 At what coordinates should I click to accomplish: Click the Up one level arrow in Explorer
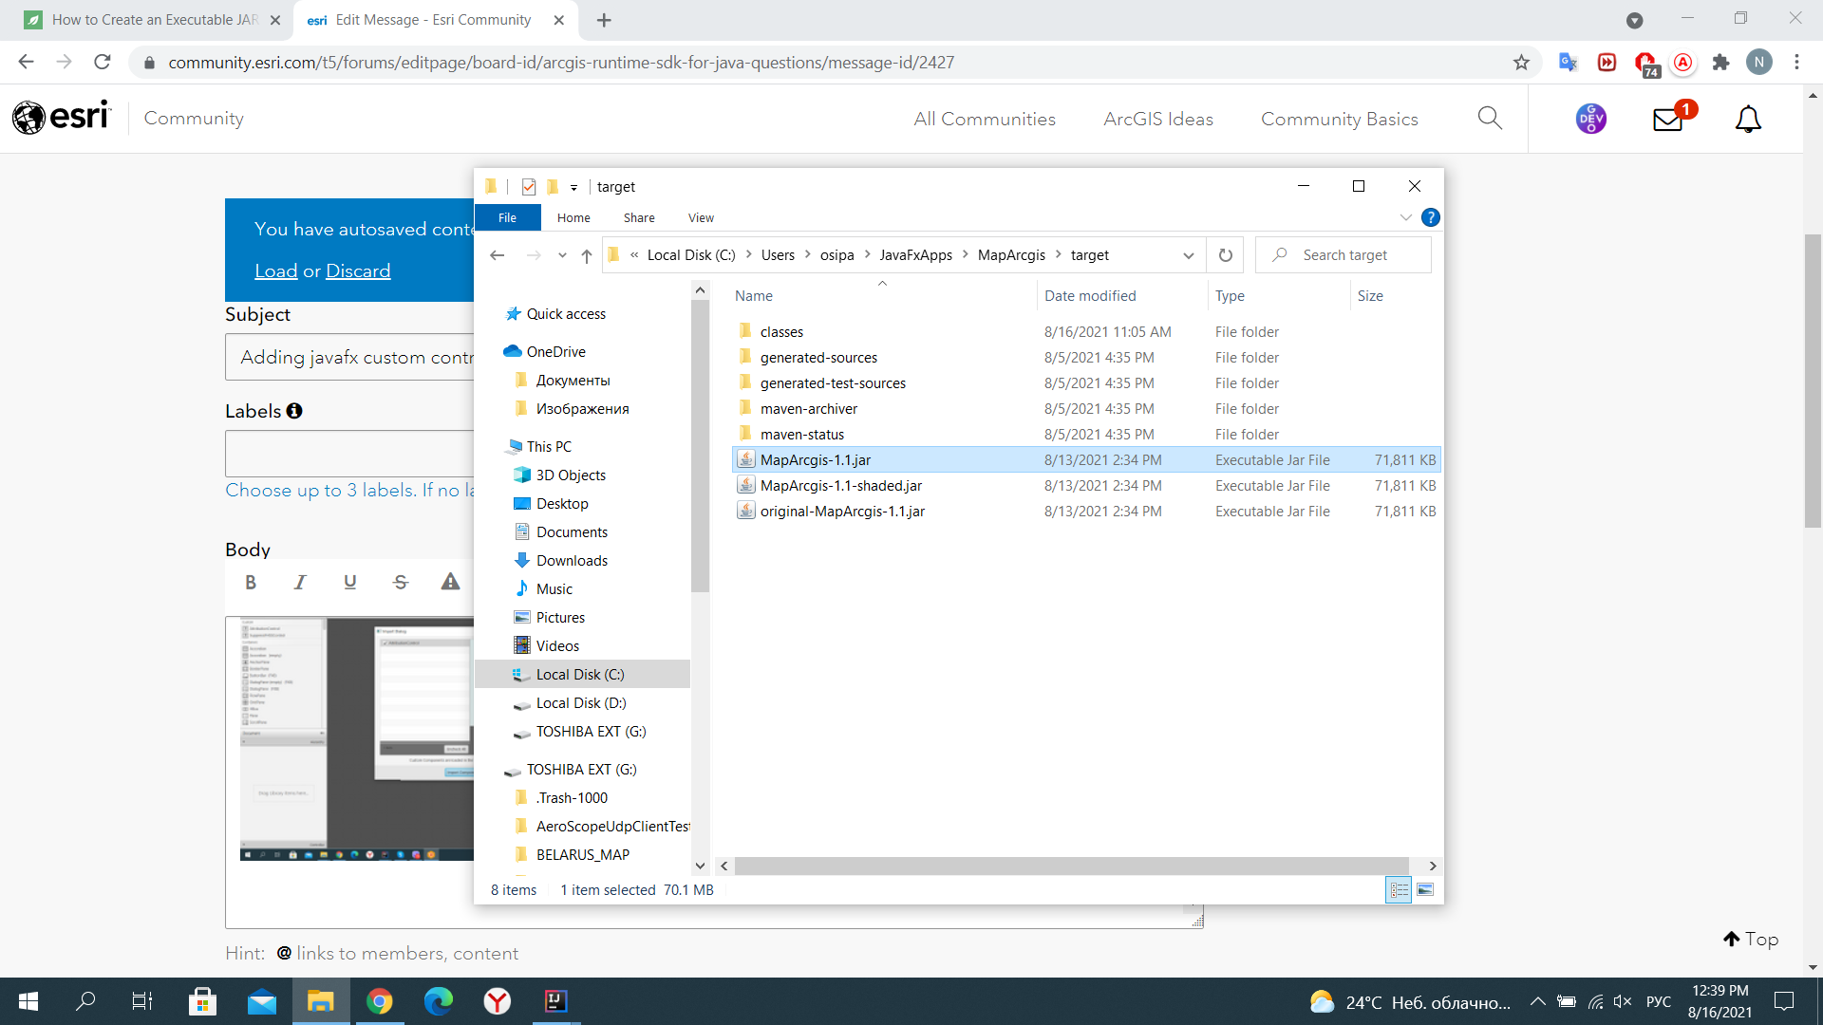click(587, 255)
